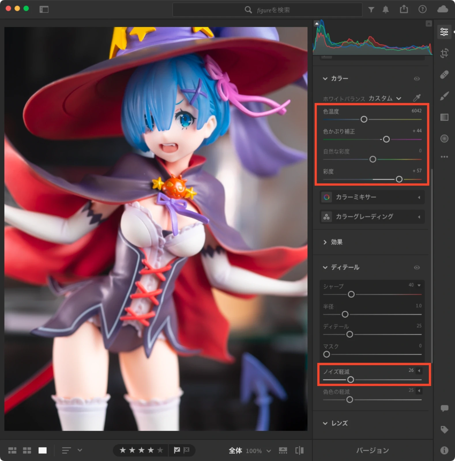Open the help question mark icon
The height and width of the screenshot is (461, 455).
coord(422,10)
